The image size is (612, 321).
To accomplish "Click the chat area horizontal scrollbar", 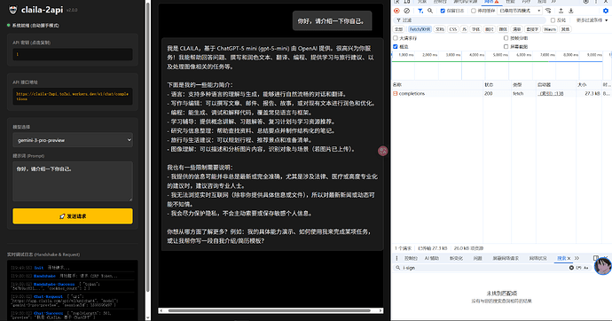I will pyautogui.click(x=271, y=310).
